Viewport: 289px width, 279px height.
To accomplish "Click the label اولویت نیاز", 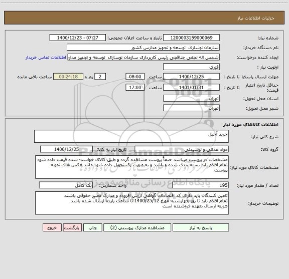I will tap(268, 67).
